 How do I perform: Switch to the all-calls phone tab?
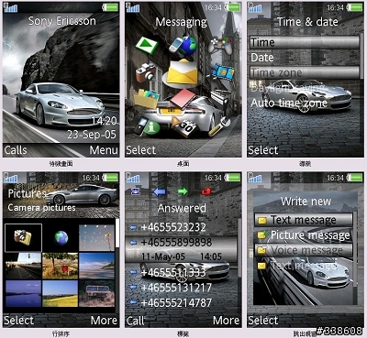(135, 191)
